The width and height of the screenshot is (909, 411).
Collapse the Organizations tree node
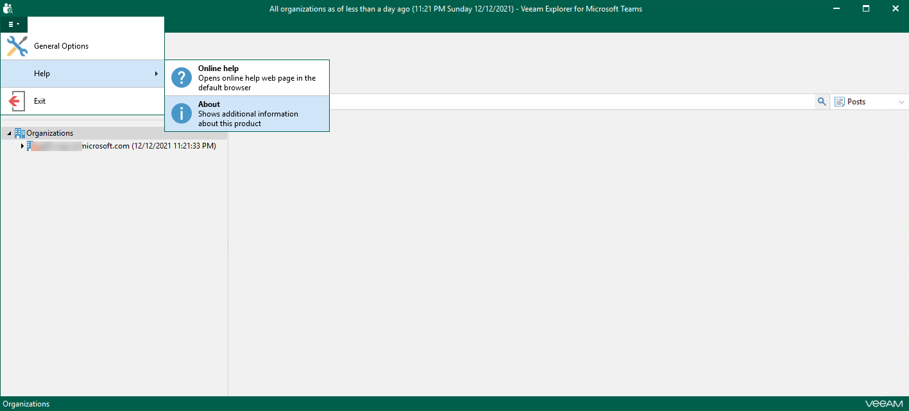(9, 133)
